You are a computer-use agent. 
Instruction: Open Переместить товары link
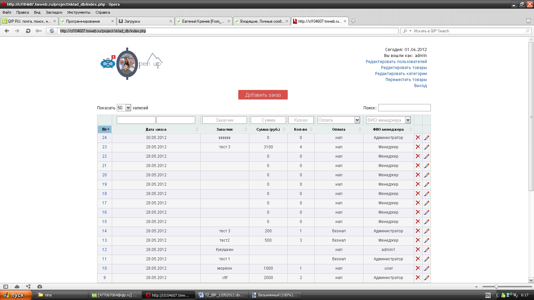pyautogui.click(x=406, y=80)
